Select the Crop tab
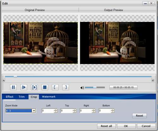This screenshot has height=131, width=158. [34, 97]
